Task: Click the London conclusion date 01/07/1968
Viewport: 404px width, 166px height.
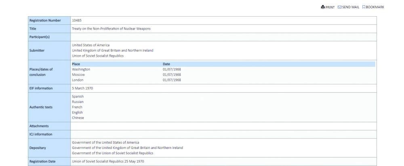Action: coord(172,80)
